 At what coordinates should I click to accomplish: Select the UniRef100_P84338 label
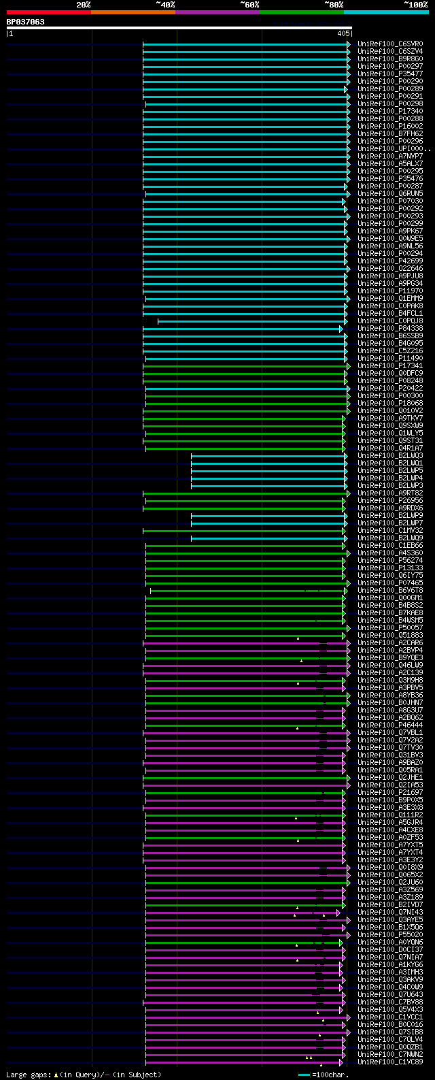[x=390, y=328]
